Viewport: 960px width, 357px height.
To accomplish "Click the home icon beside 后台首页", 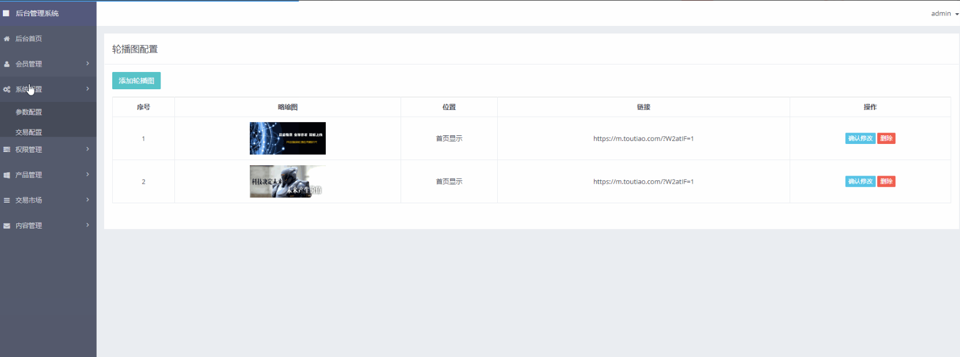I will point(7,39).
